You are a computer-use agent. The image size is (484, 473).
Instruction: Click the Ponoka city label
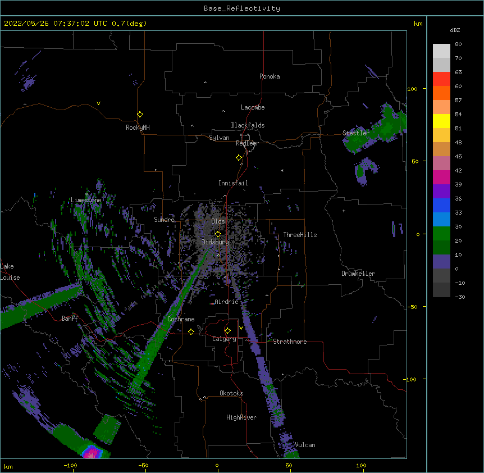(270, 76)
